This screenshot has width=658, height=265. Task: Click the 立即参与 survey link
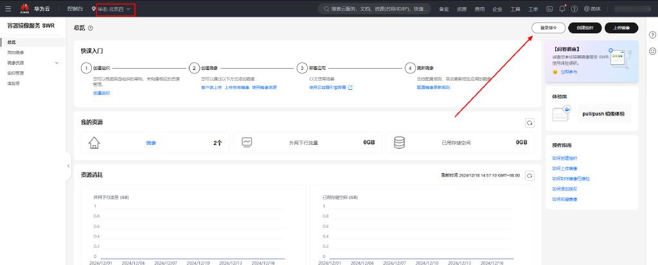coord(569,72)
